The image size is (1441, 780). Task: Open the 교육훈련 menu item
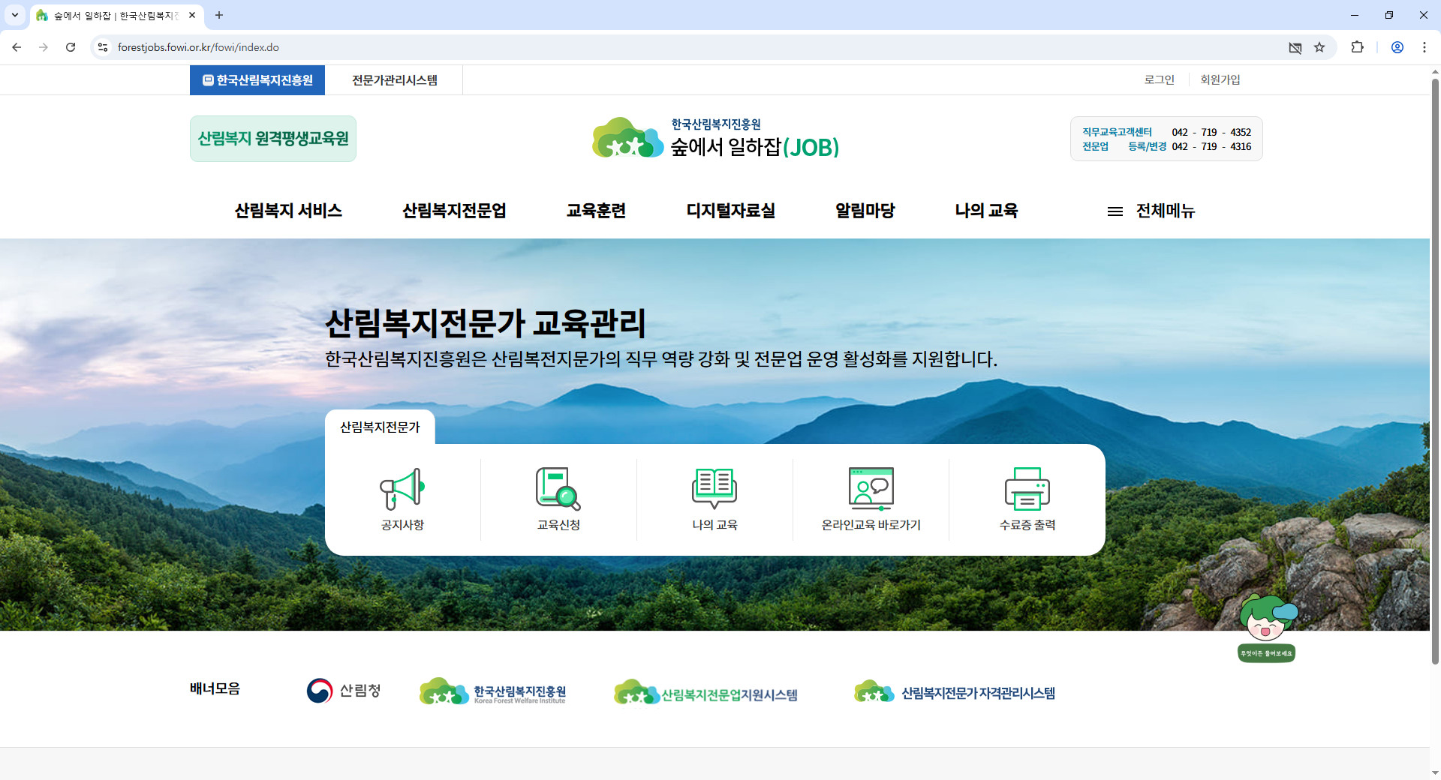(595, 211)
